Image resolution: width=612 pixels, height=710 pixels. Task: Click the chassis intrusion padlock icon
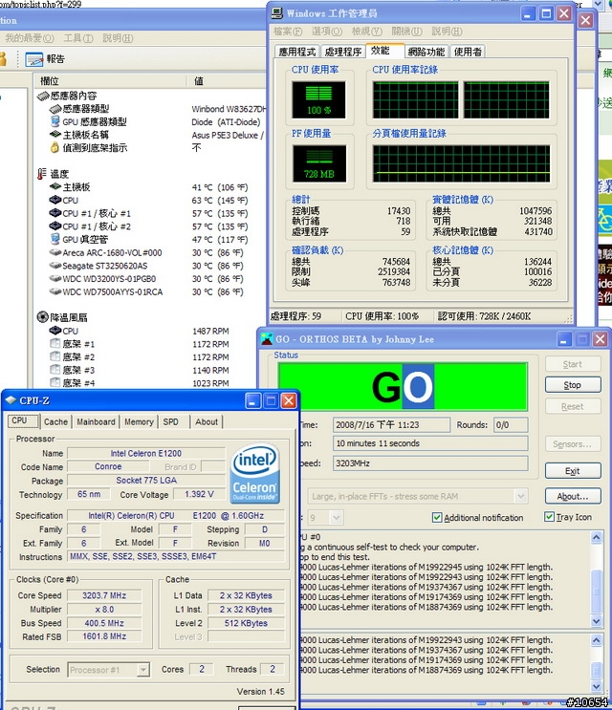[55, 147]
